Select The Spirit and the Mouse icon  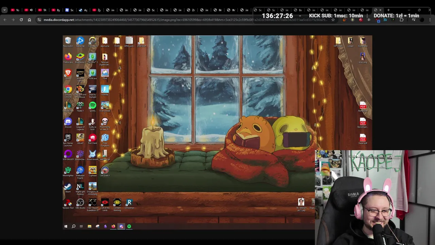click(x=80, y=91)
